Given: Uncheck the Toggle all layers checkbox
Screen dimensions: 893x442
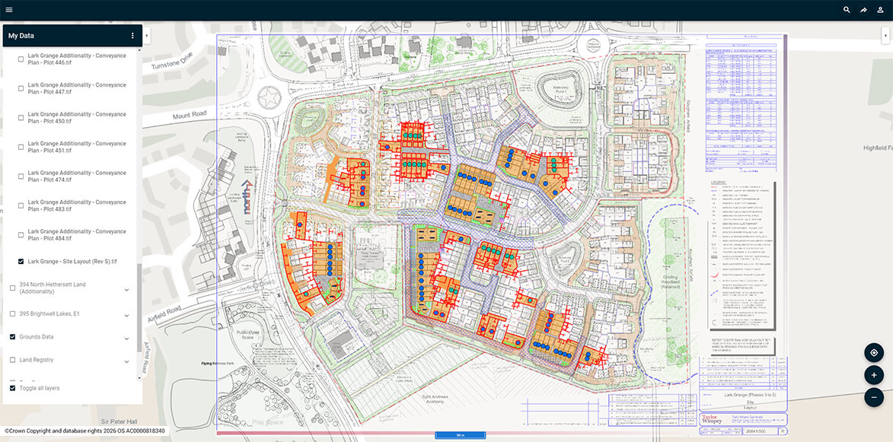Looking at the screenshot, I should [12, 388].
